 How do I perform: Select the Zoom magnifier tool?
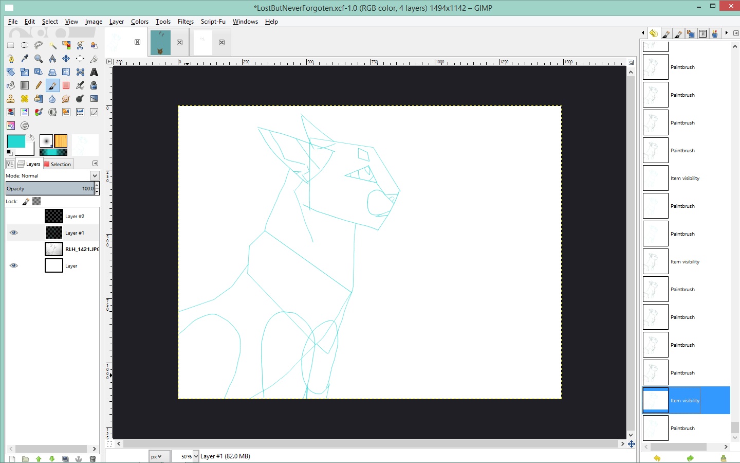pyautogui.click(x=39, y=59)
